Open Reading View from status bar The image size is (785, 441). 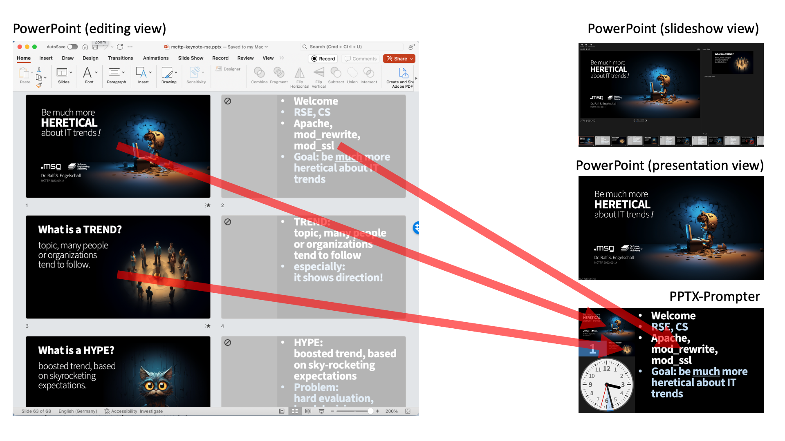[x=308, y=411]
